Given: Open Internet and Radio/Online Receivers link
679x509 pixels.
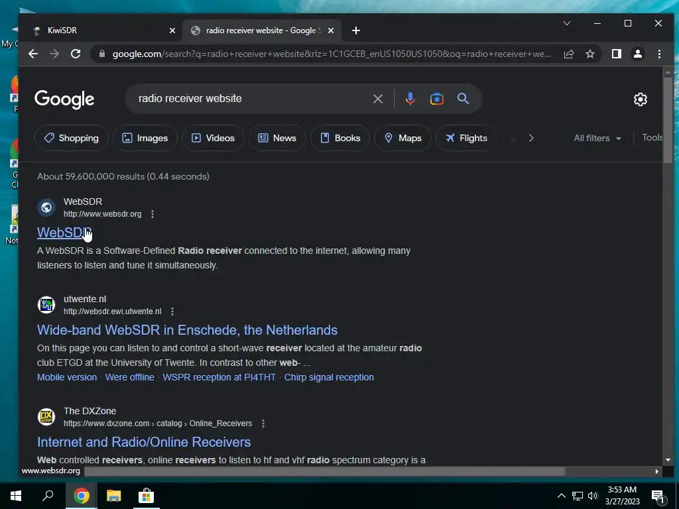Looking at the screenshot, I should (144, 442).
